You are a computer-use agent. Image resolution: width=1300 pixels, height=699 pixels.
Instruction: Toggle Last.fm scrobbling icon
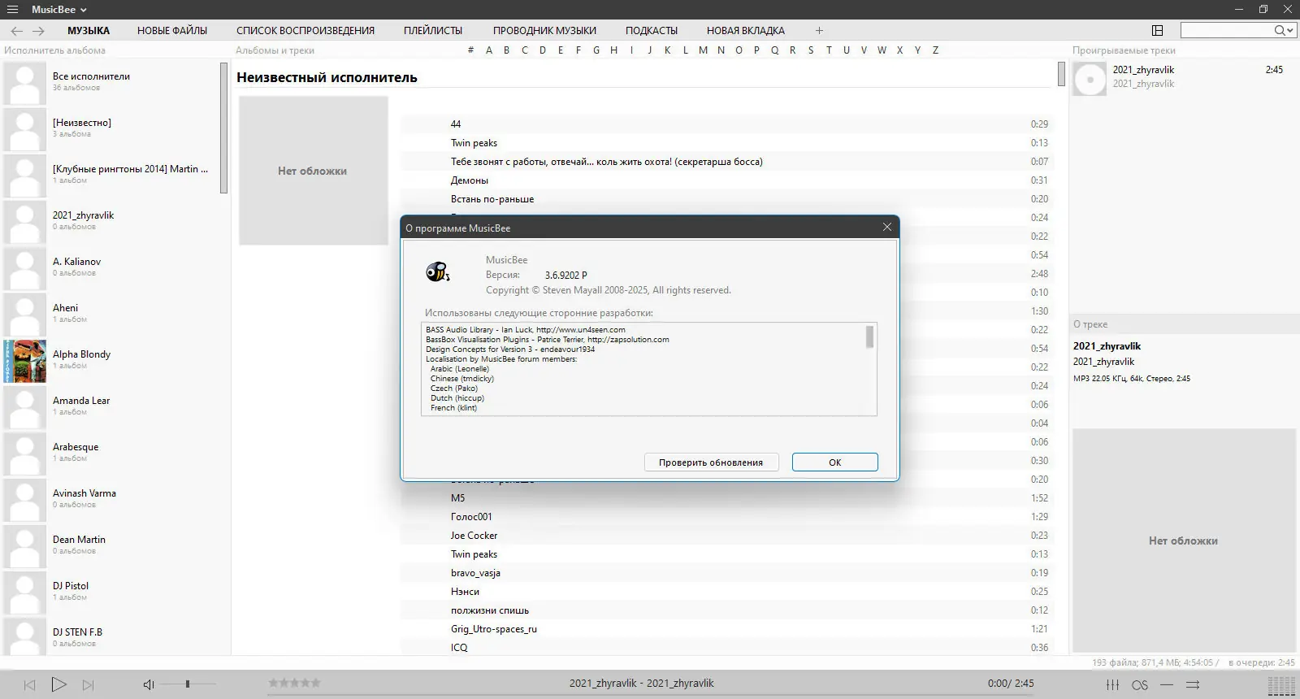coord(1140,685)
